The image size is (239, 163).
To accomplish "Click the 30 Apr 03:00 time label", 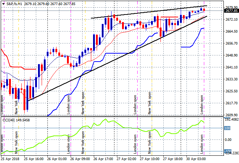I will (196, 159).
